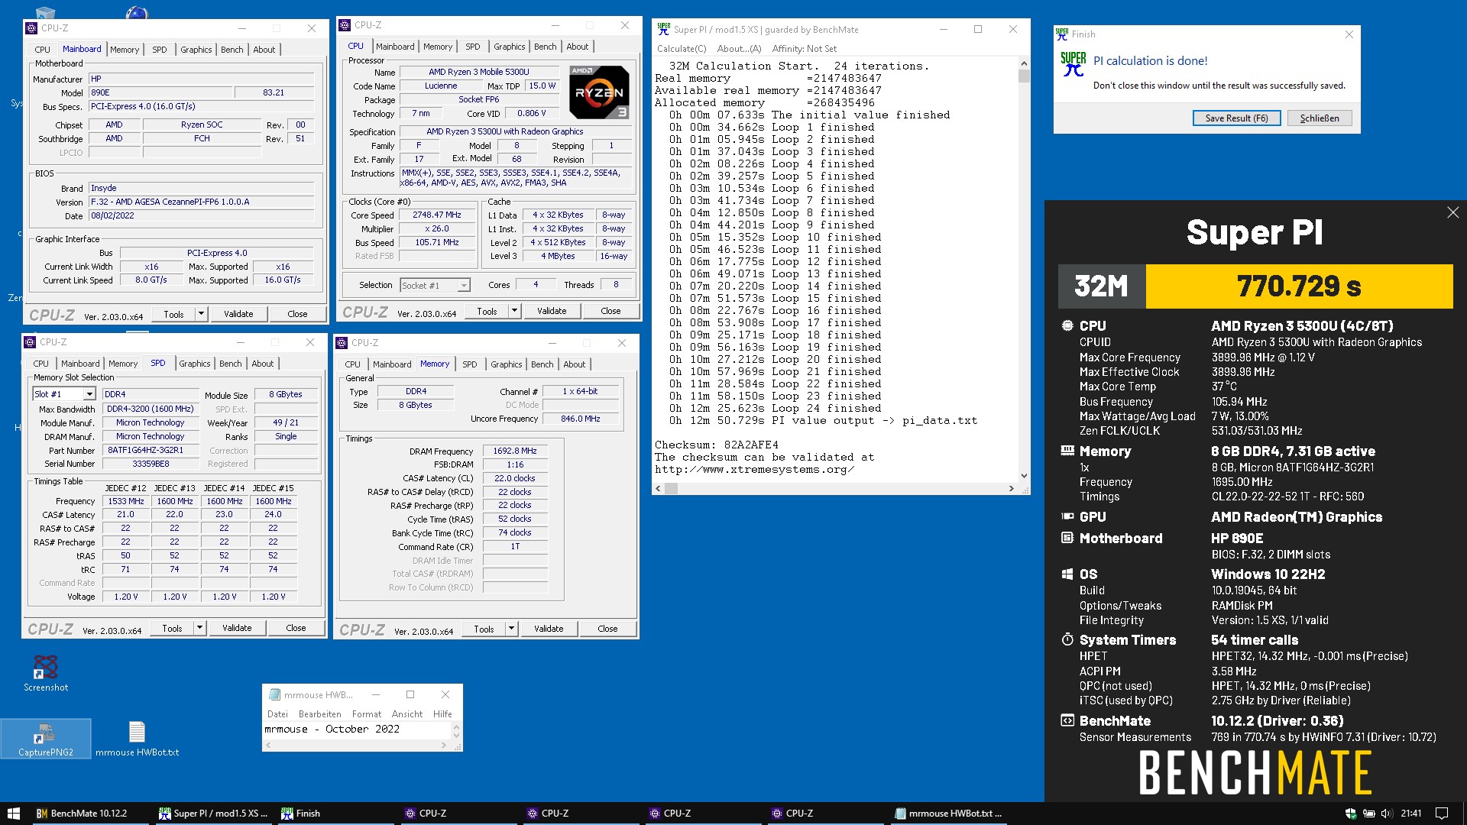Click 'Affinity: Not Set' in Super PI
The image size is (1467, 825).
coord(804,49)
